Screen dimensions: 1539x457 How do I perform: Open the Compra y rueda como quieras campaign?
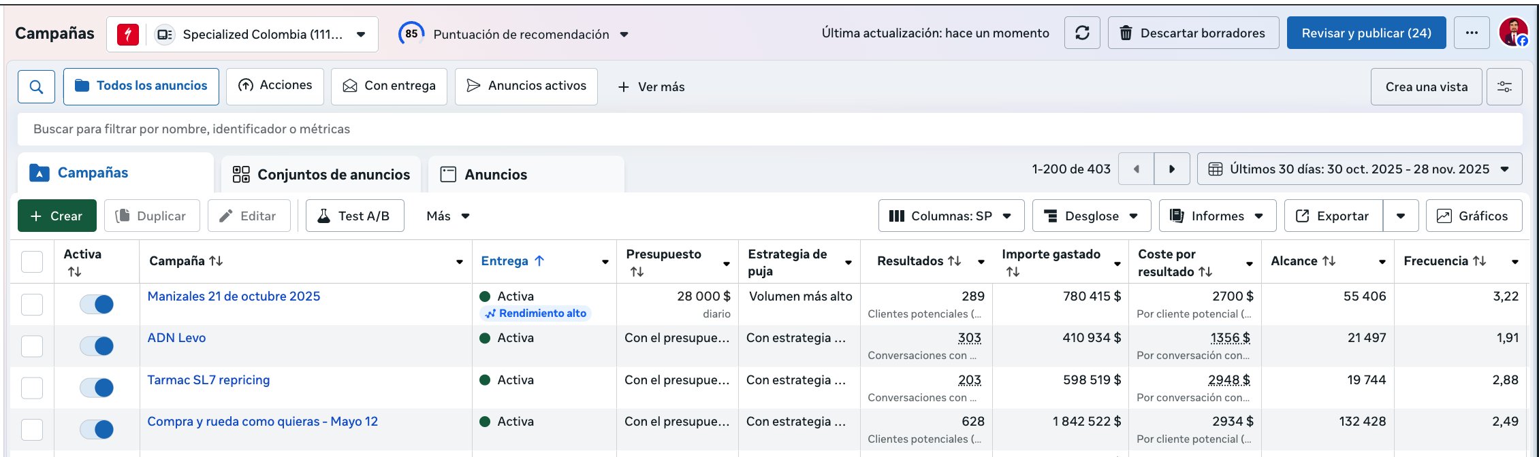pyautogui.click(x=262, y=422)
